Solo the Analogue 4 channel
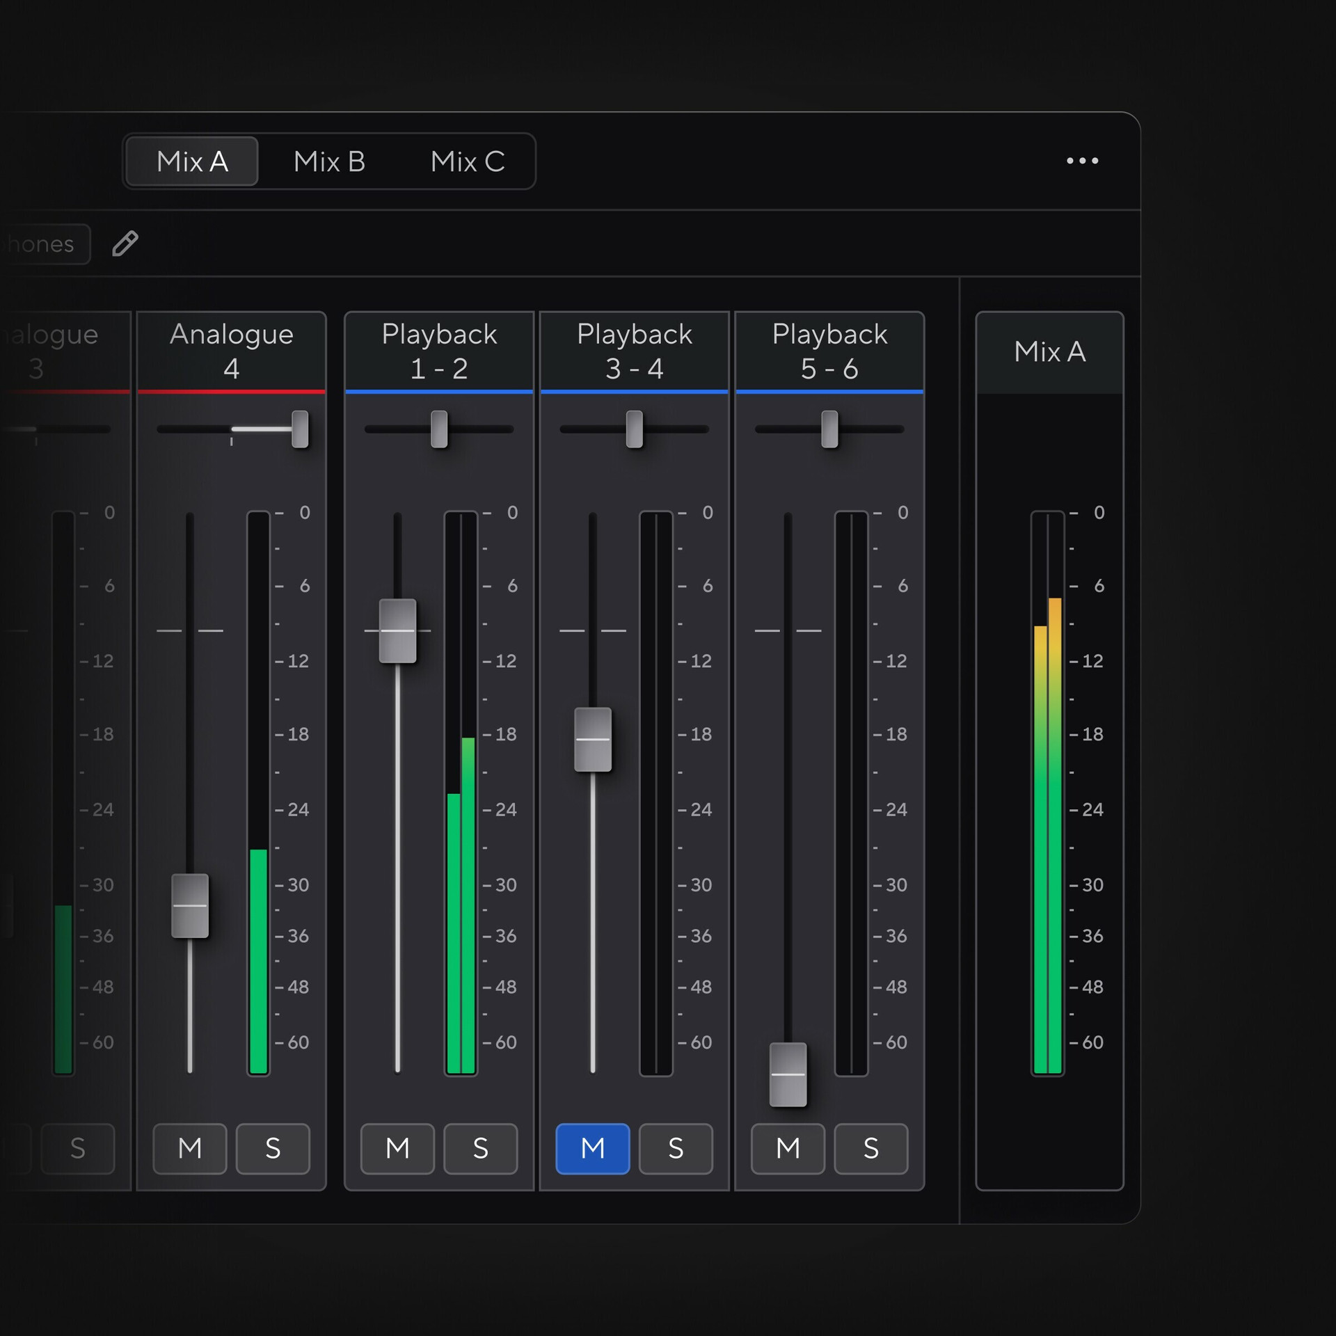Image resolution: width=1336 pixels, height=1336 pixels. [x=273, y=1148]
